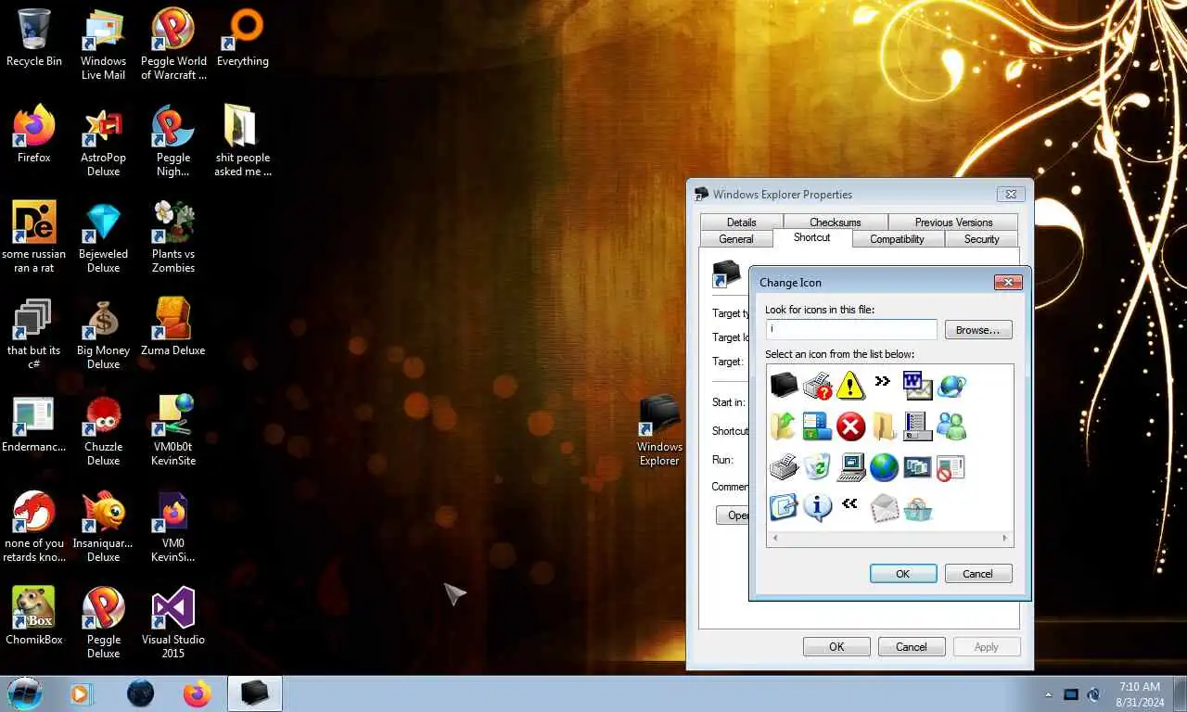This screenshot has height=712, width=1187.
Task: Select the ChomikBox desktop icon
Action: pyautogui.click(x=34, y=617)
